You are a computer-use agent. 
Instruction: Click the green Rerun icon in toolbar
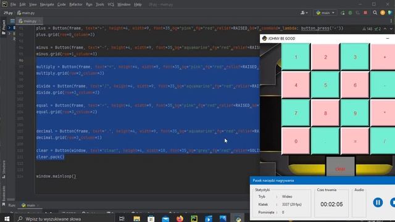[x=343, y=12]
